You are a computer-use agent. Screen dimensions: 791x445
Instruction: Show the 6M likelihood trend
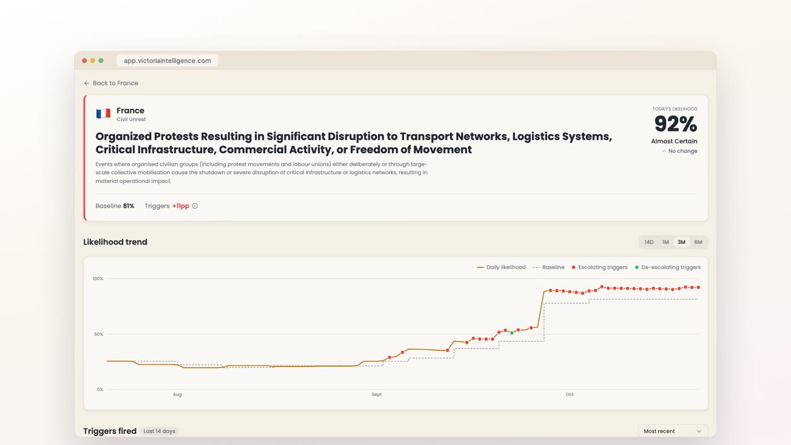click(x=698, y=242)
